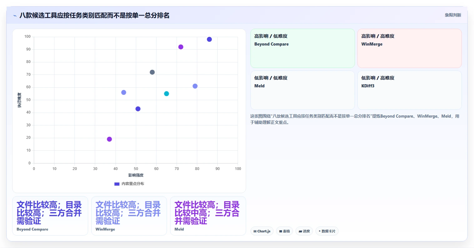
Task: Click Meld label under the purple stat
Action: (179, 229)
